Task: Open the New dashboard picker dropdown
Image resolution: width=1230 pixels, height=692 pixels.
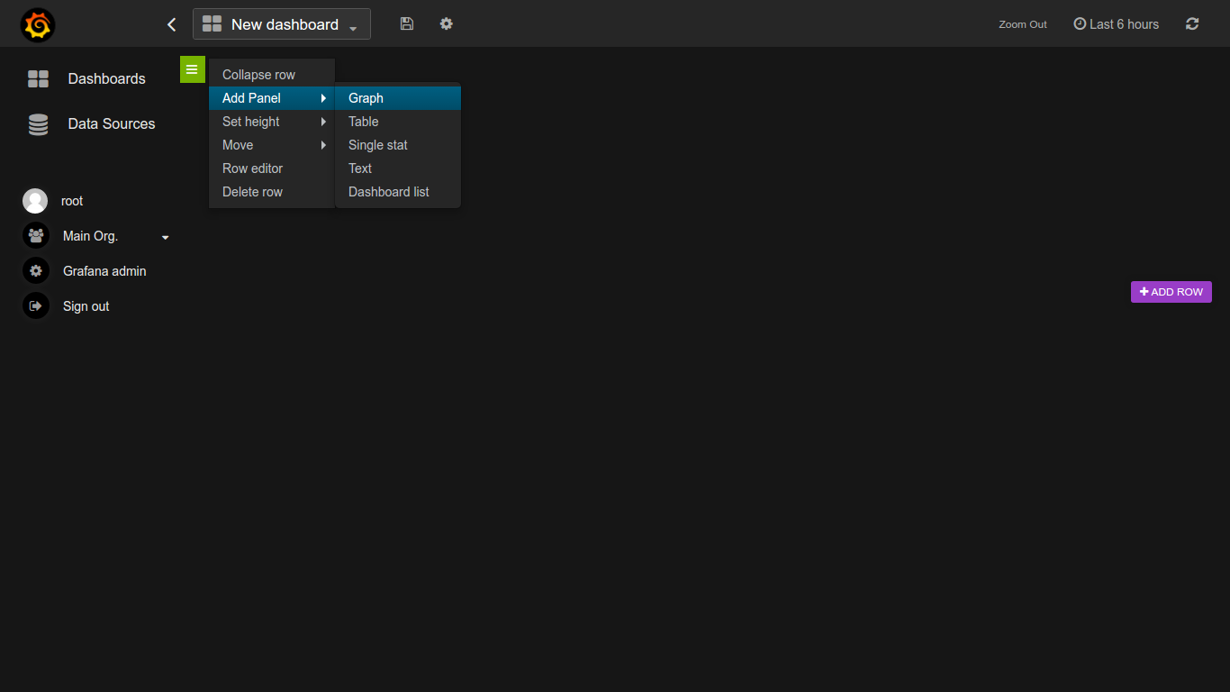Action: click(x=281, y=24)
